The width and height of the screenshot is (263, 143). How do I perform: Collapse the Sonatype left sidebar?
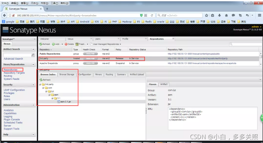coord(35,39)
